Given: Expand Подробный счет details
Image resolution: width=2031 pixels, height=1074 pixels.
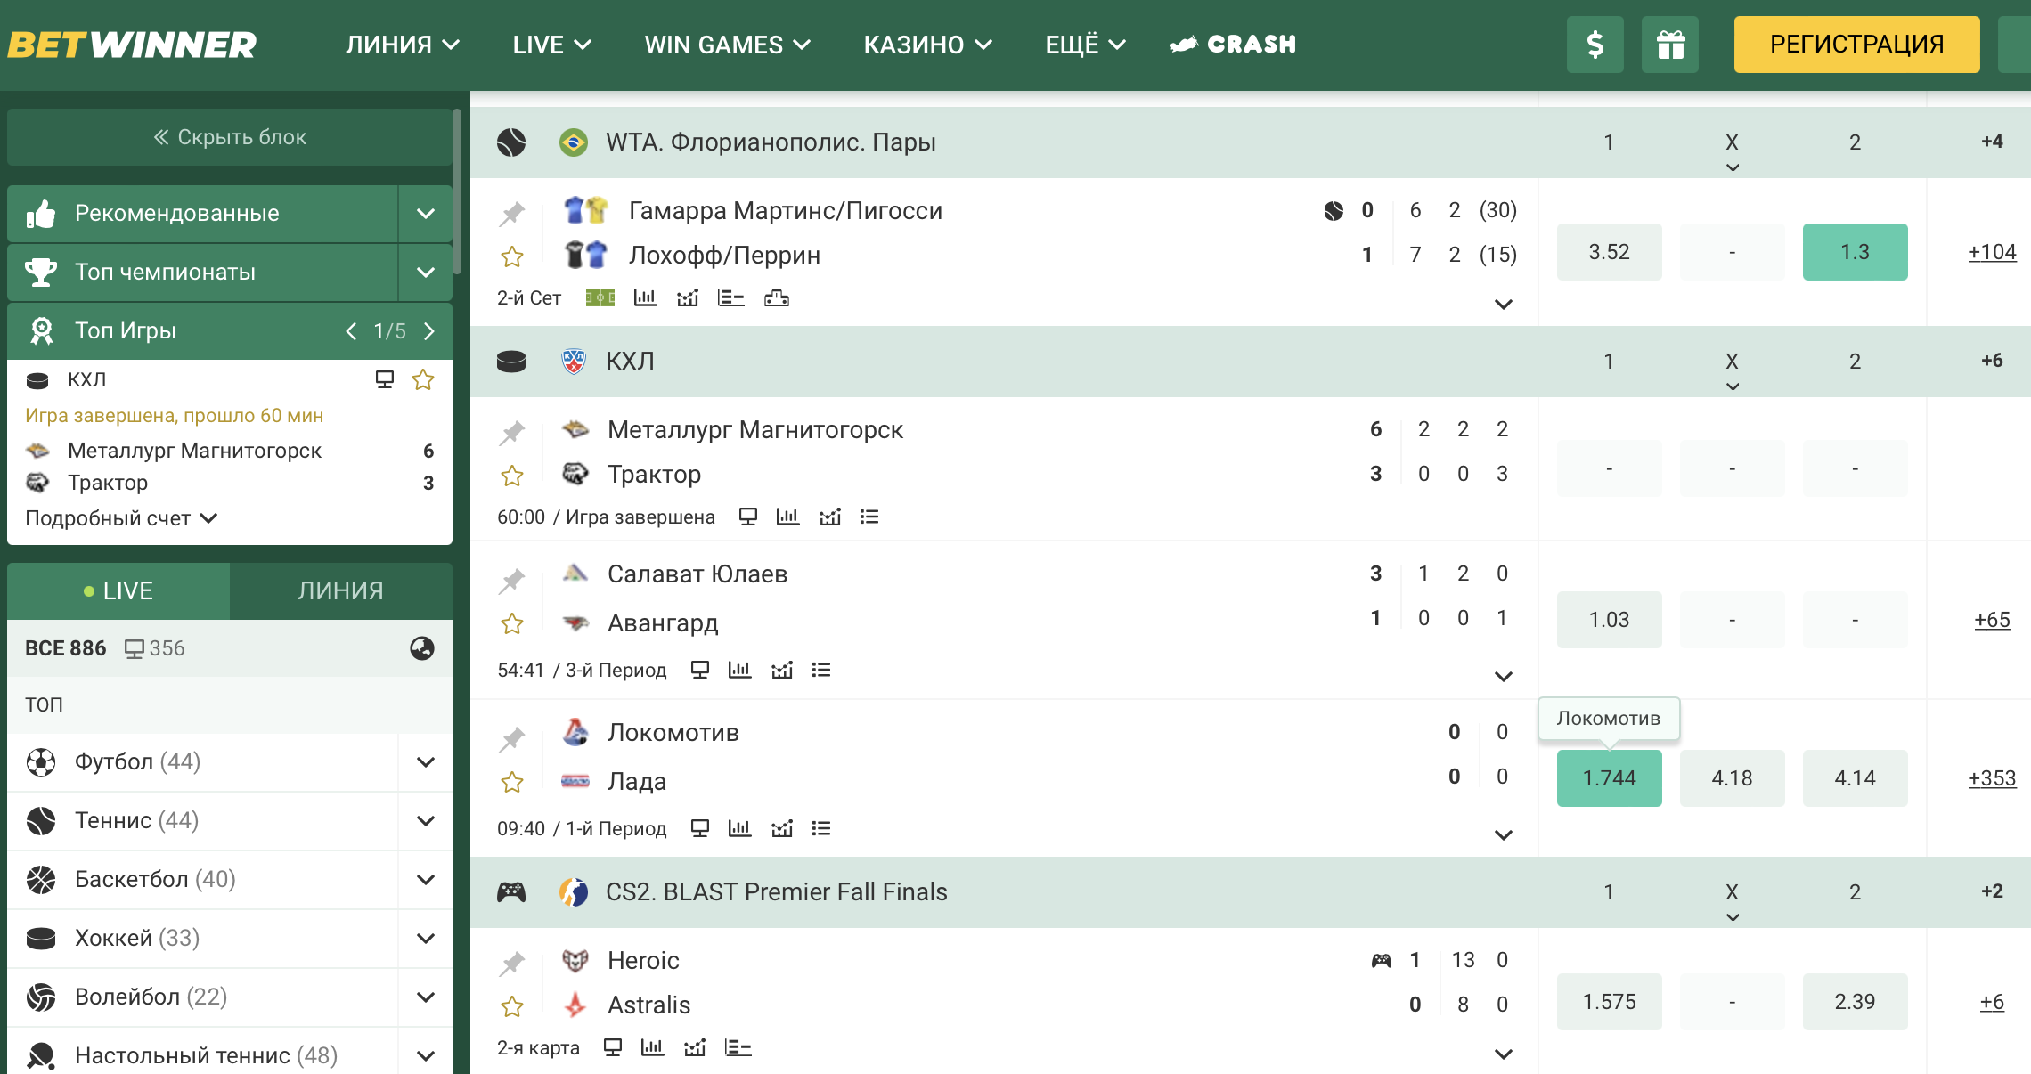Looking at the screenshot, I should 121,518.
